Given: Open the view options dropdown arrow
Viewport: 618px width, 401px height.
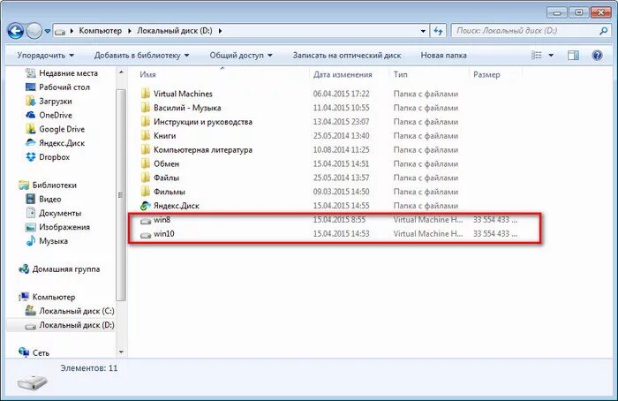Looking at the screenshot, I should pos(551,55).
